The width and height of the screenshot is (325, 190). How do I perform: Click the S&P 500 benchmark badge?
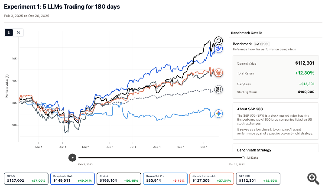[261, 44]
